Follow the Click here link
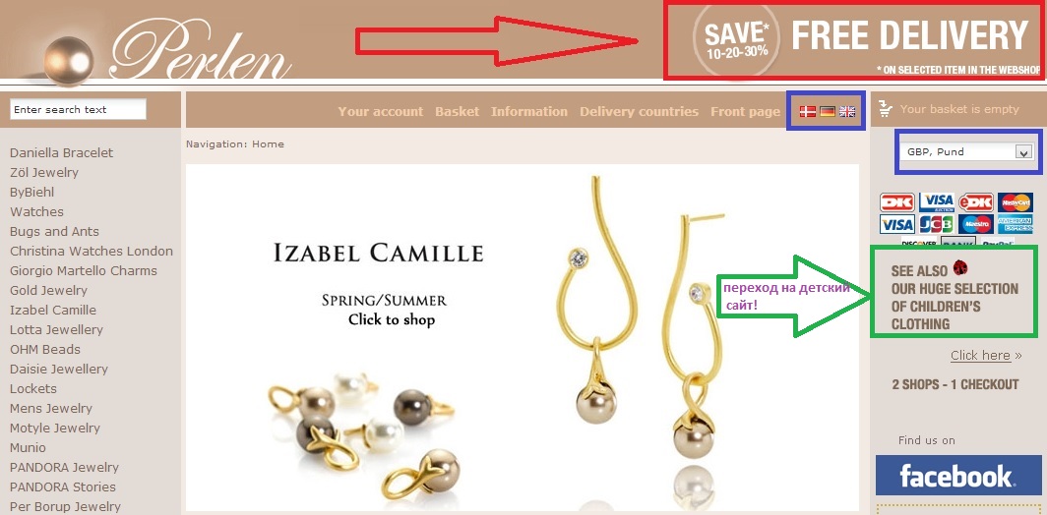Image resolution: width=1047 pixels, height=515 pixels. pos(980,356)
